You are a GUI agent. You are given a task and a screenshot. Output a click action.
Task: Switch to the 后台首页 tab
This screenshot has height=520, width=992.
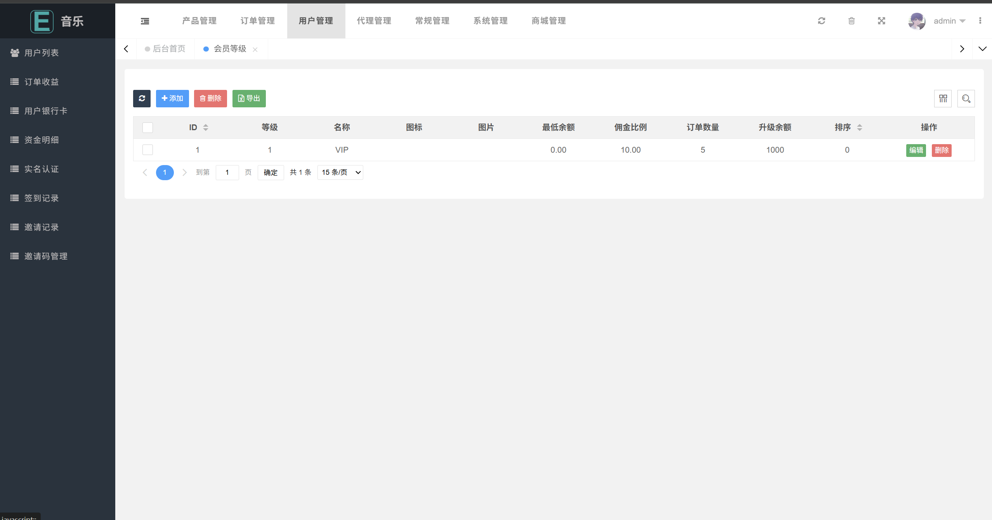click(165, 49)
